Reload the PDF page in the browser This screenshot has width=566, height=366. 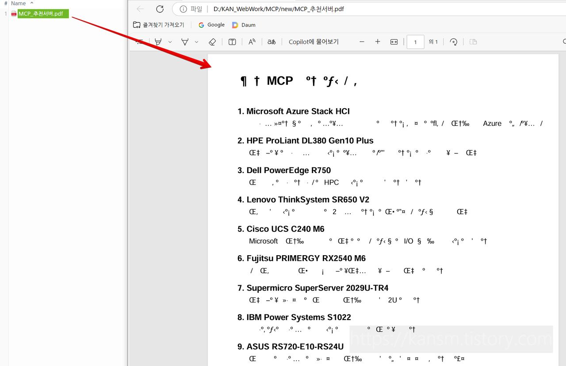click(x=160, y=9)
